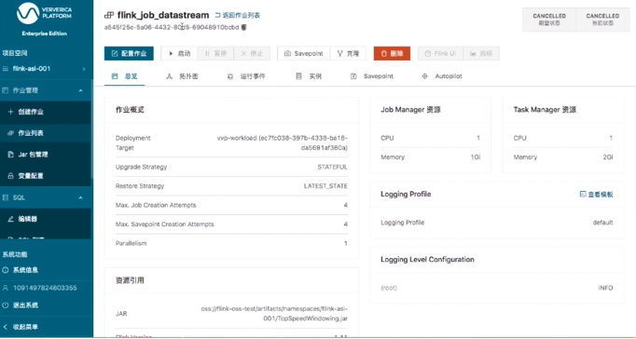The image size is (636, 339).
Task: Open the Autopilot tab
Action: (x=442, y=76)
